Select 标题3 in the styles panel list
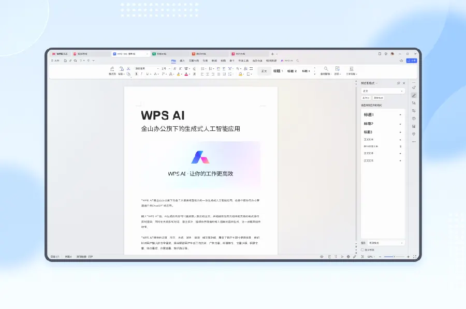 [x=383, y=132]
